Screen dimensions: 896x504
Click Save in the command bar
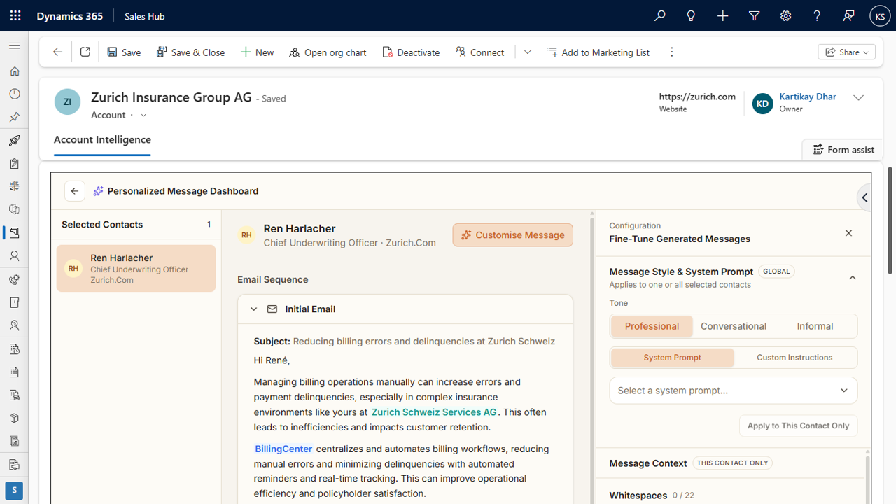pos(124,52)
